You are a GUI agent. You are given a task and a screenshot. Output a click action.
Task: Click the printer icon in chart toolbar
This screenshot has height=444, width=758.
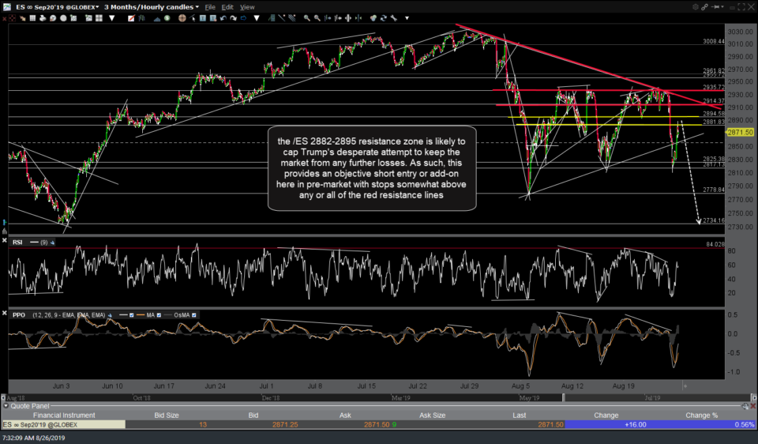tap(43, 18)
